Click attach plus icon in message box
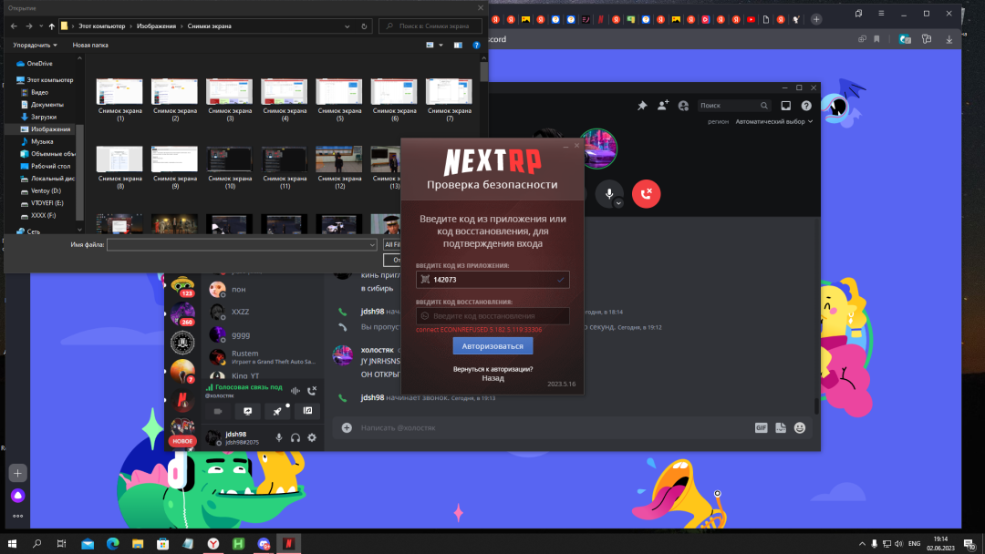The width and height of the screenshot is (985, 554). 347,428
